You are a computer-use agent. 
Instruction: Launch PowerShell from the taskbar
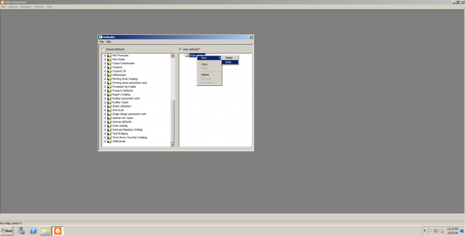pos(34,231)
